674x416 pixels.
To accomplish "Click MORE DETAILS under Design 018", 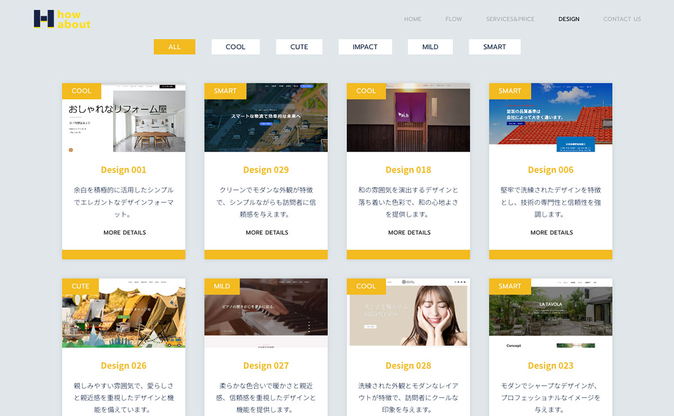I will click(x=409, y=232).
